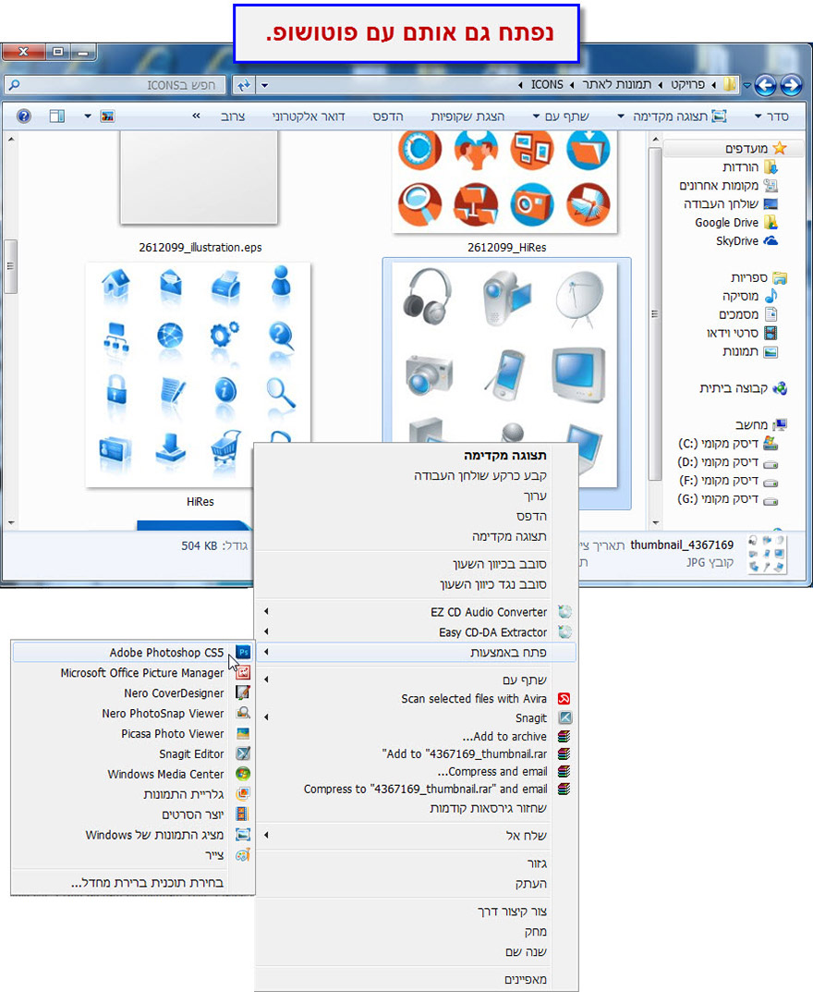Screen dimensions: 813x992
Task: Select בחירת תוכנית ברירת מחדל option
Action: click(133, 883)
